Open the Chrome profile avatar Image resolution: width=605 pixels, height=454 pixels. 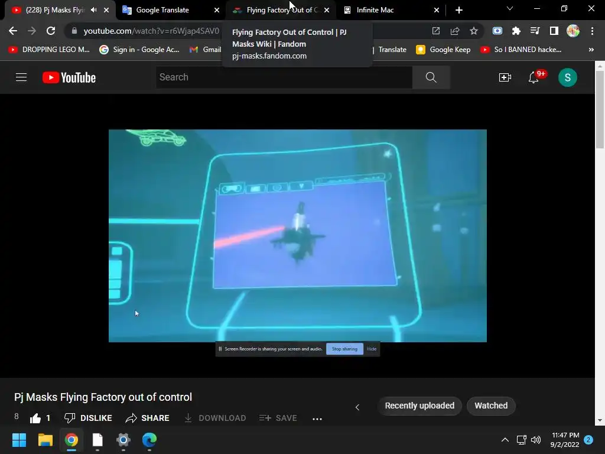573,31
